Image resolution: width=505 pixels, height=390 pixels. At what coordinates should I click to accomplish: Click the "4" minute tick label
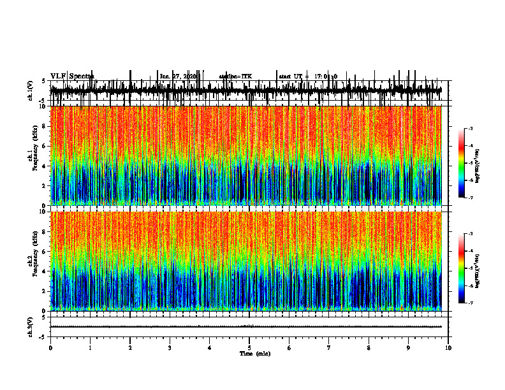(210, 348)
